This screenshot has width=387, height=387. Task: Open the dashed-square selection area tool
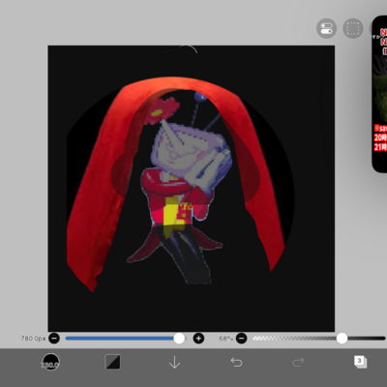352,28
